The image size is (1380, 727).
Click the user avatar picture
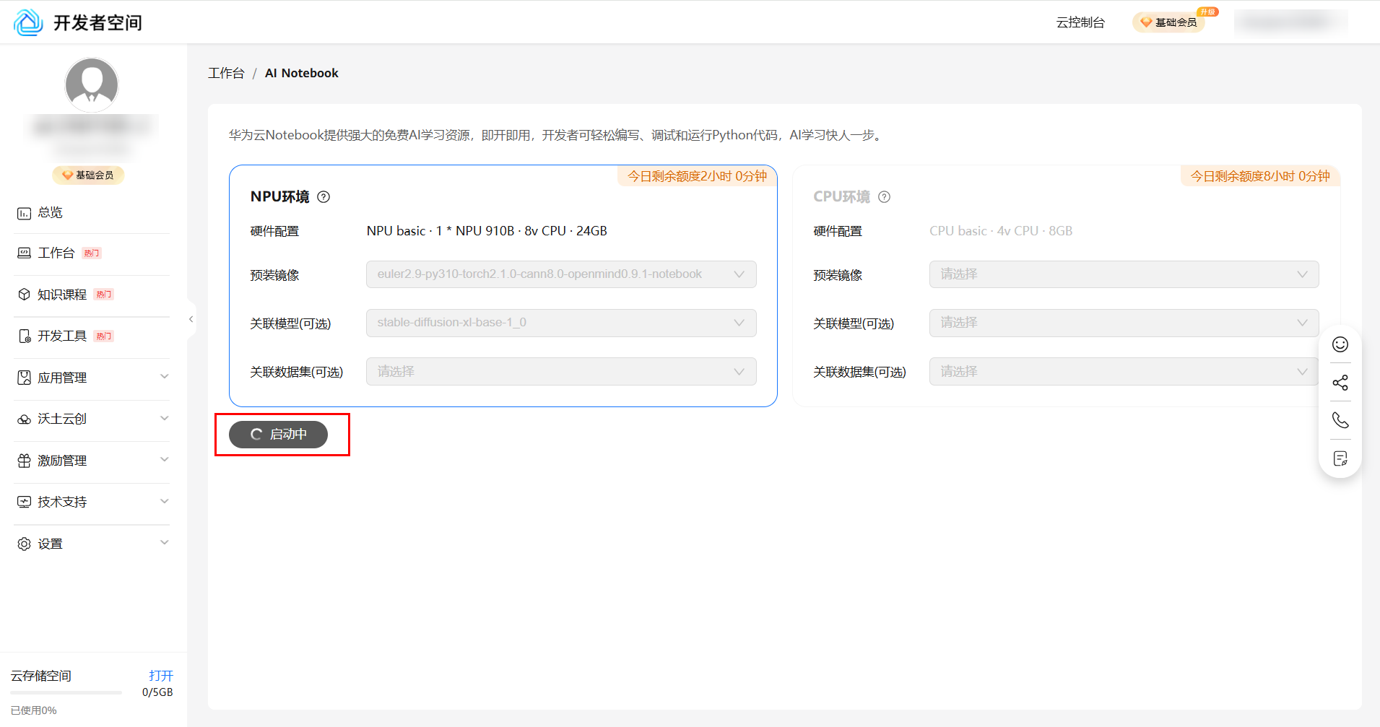(92, 84)
